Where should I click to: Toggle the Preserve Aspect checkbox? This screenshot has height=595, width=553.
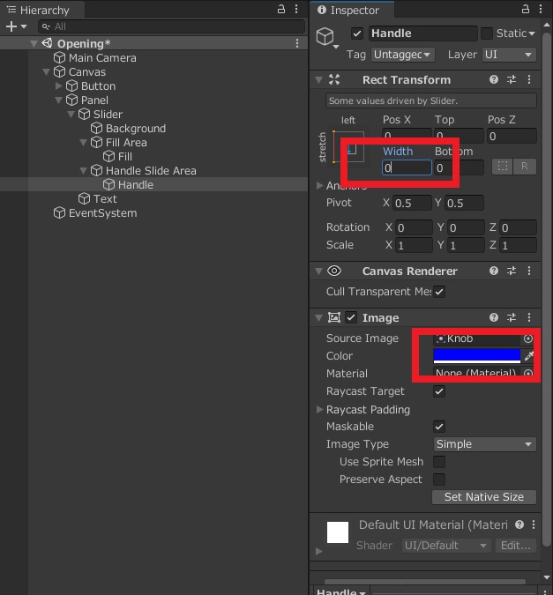439,480
